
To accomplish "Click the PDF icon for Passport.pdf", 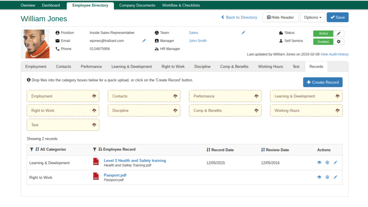I will (96, 176).
